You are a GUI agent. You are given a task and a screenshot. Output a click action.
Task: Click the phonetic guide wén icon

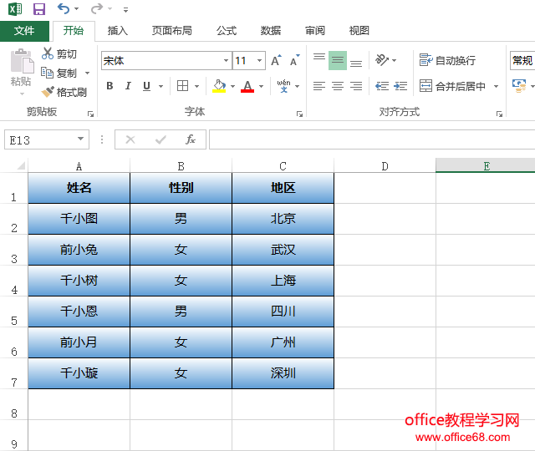pos(284,86)
